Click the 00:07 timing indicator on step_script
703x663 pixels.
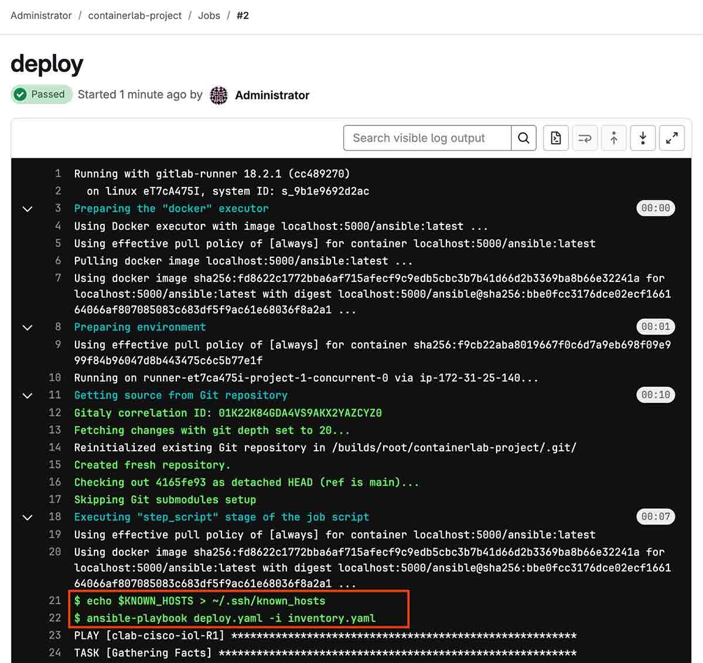(655, 516)
